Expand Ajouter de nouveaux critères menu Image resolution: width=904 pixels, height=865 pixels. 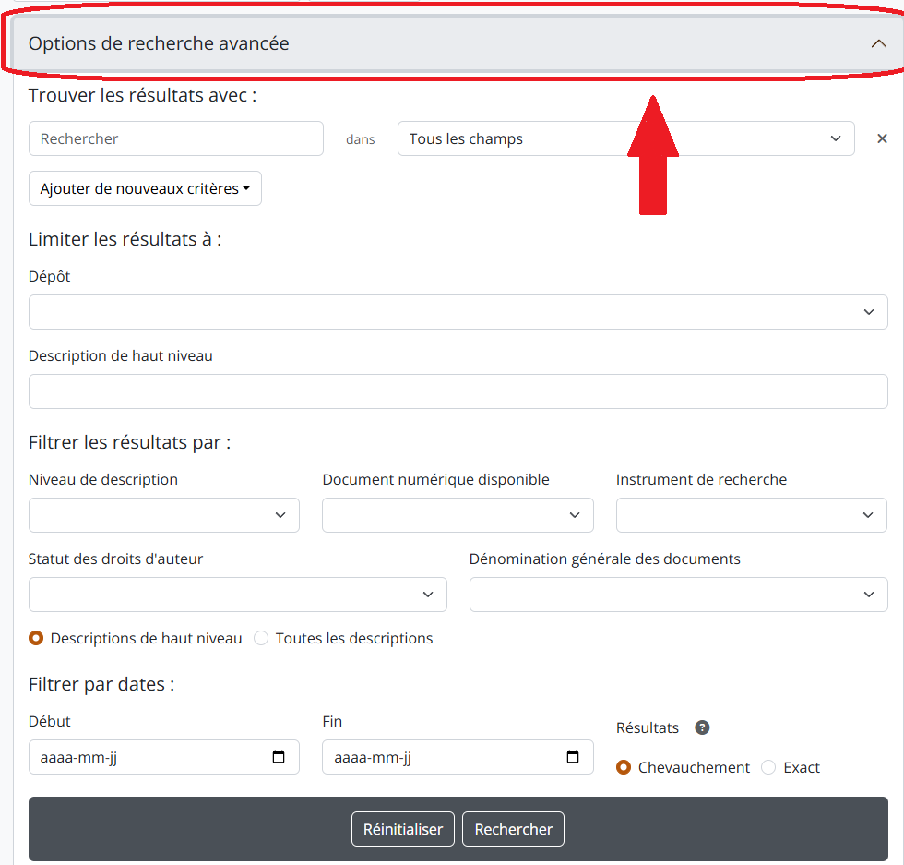pyautogui.click(x=145, y=188)
